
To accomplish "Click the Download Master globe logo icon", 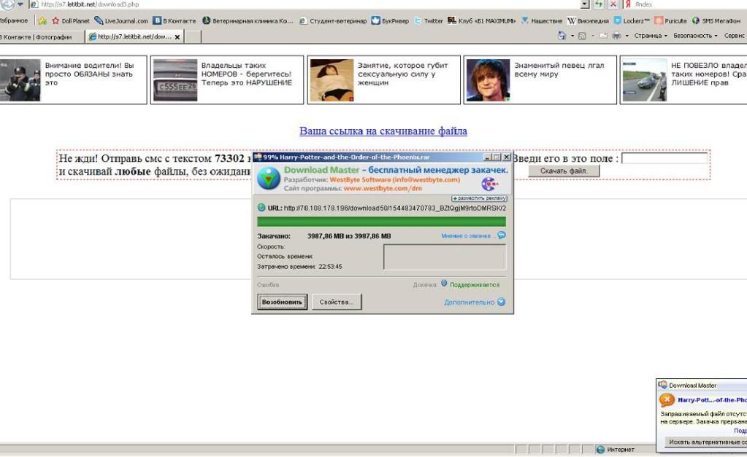I will pyautogui.click(x=269, y=179).
